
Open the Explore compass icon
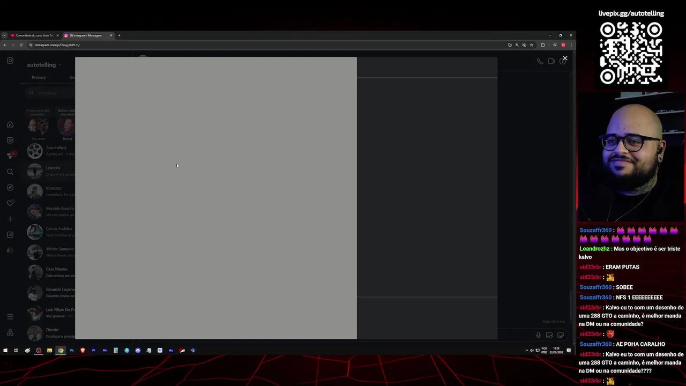pos(10,188)
